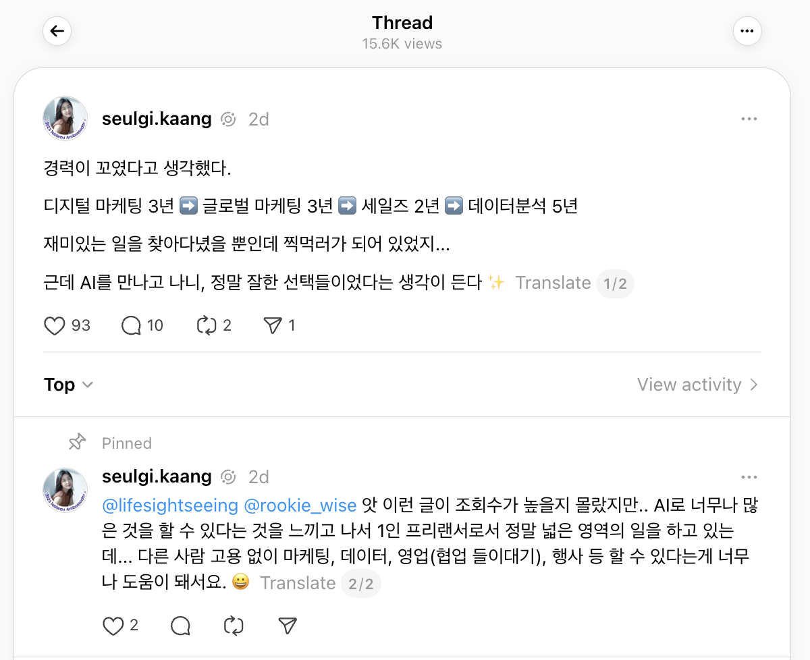Tap the username seulgi.kaang on the pinned reply
Screen dimensions: 810x660
[x=157, y=476]
